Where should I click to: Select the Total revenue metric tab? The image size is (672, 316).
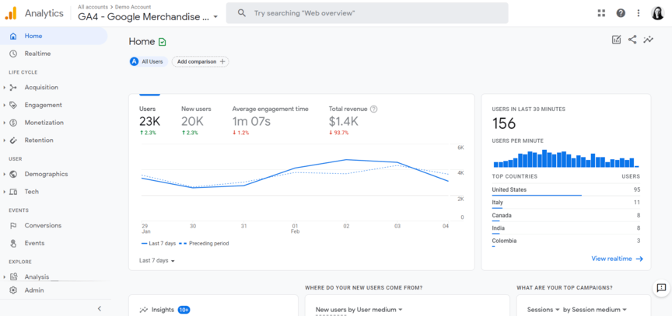pyautogui.click(x=353, y=121)
